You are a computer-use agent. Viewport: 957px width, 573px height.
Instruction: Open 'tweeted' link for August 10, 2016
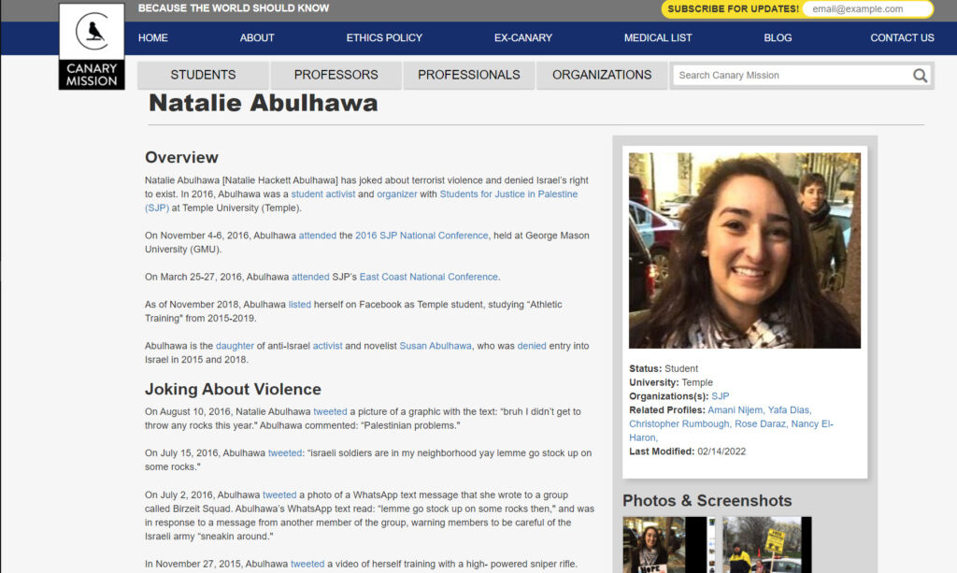330,412
